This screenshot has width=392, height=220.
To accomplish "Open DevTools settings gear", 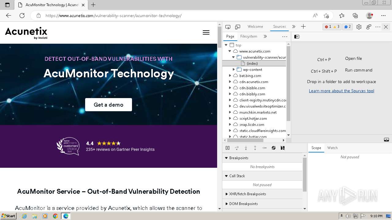I will point(359,27).
